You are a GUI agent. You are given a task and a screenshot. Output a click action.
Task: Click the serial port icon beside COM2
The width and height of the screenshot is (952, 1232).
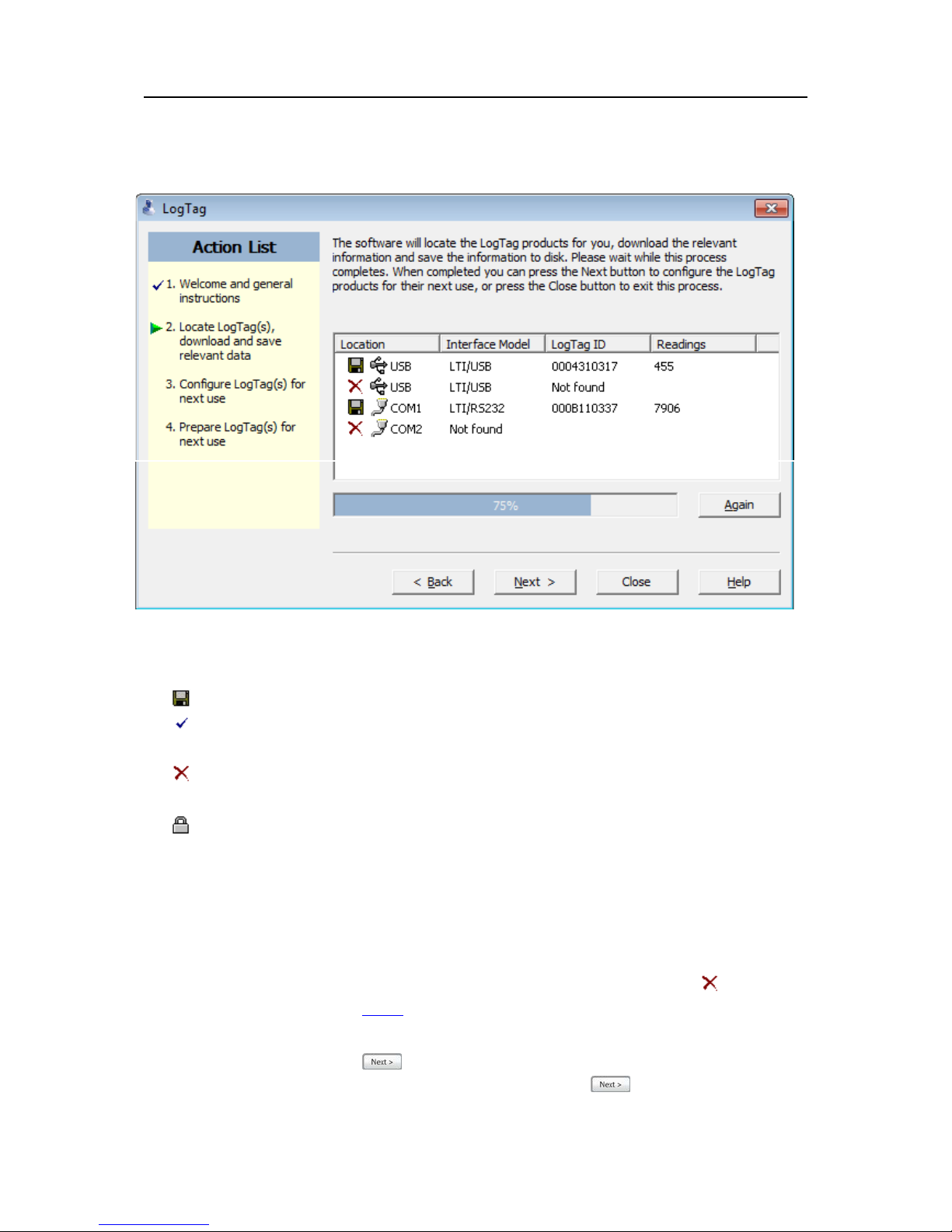click(x=379, y=428)
